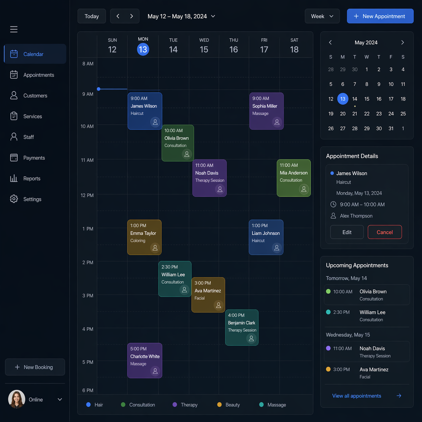Select the Services clipboard icon
The height and width of the screenshot is (422, 422).
14,116
